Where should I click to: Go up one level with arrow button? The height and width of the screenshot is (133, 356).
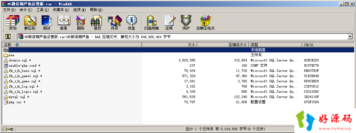coord(8,37)
